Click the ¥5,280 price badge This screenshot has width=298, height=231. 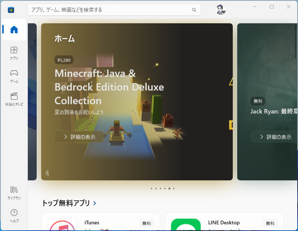(64, 60)
